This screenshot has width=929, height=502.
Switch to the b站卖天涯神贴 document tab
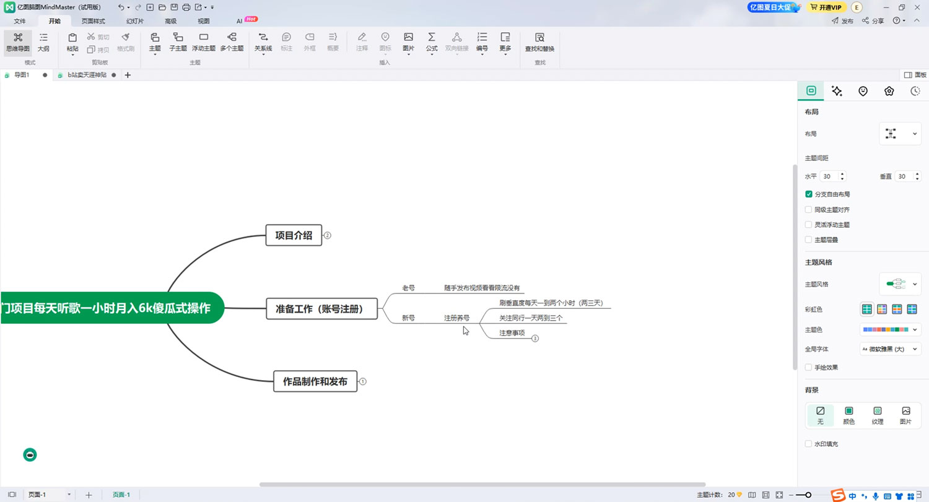87,75
